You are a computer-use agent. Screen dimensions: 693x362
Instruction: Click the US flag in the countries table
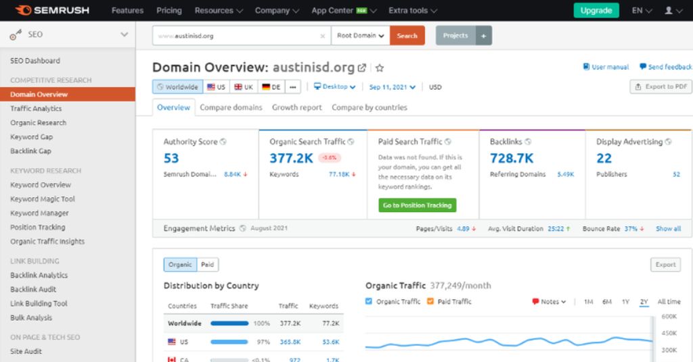click(x=172, y=342)
